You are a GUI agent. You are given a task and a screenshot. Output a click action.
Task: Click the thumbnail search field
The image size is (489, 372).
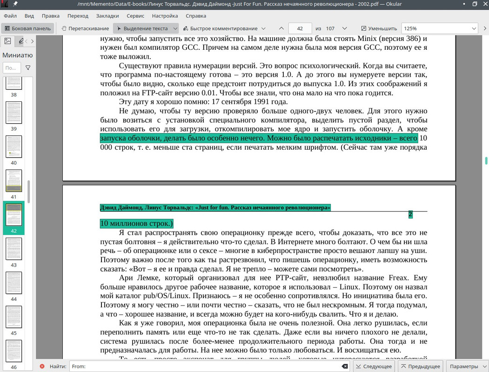point(12,67)
